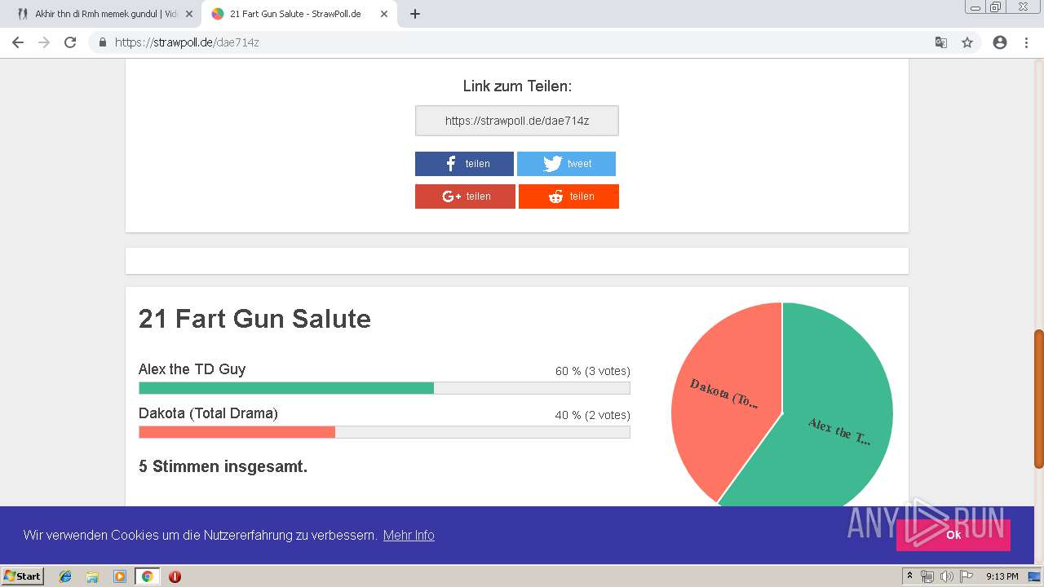View site security lock info

click(102, 42)
